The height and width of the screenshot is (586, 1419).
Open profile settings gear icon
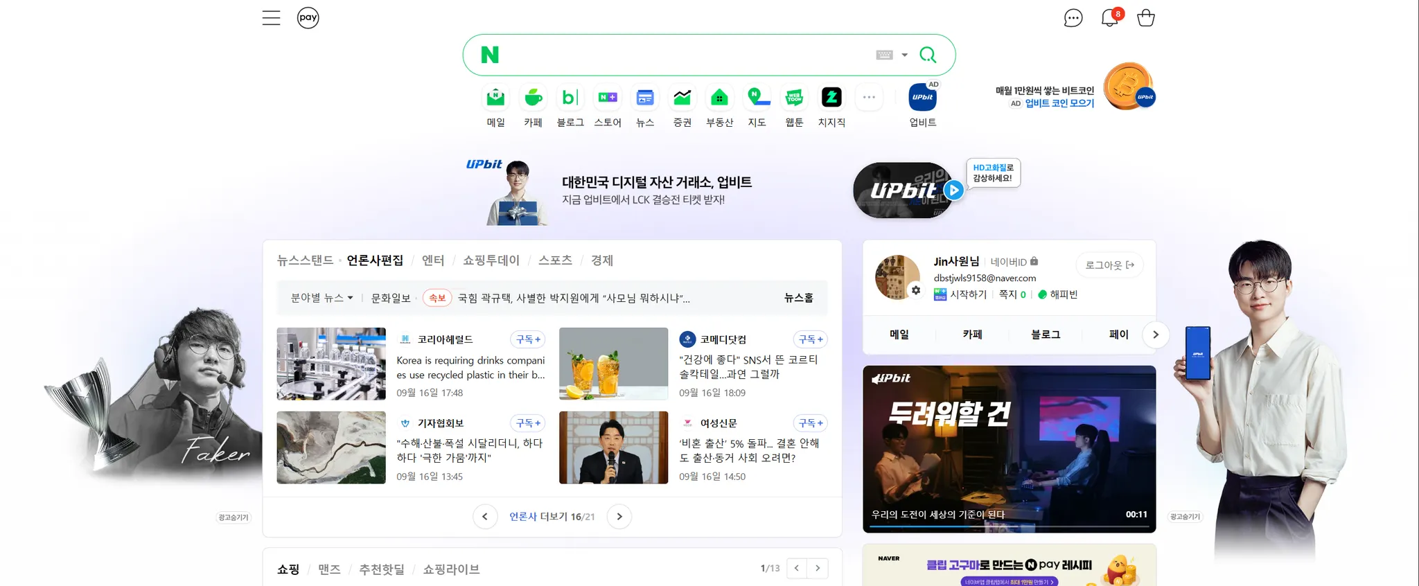pos(916,290)
